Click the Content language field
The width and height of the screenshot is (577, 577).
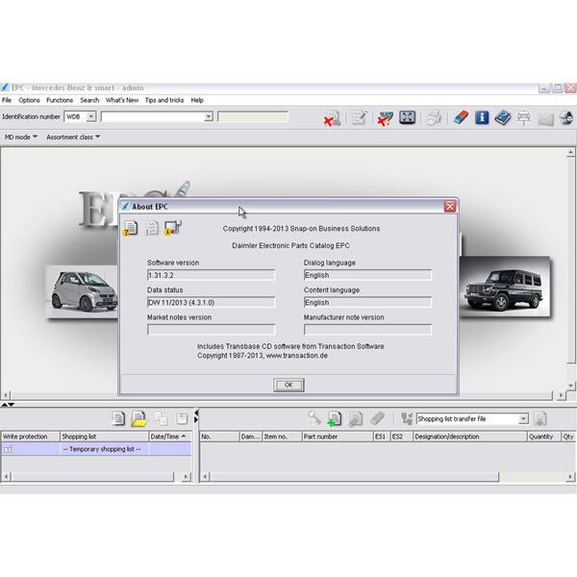[367, 303]
